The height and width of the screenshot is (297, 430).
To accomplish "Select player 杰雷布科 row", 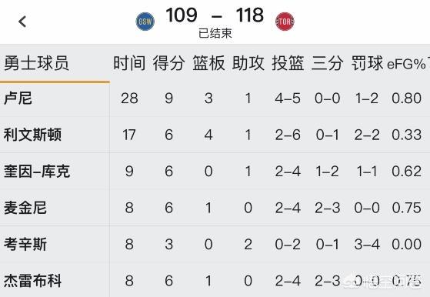I will click(215, 280).
